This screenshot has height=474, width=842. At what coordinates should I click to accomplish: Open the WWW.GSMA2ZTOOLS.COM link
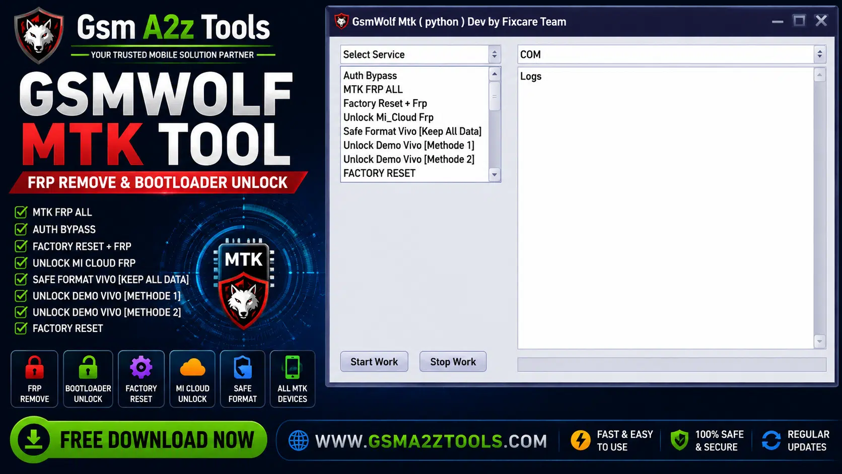pyautogui.click(x=431, y=441)
